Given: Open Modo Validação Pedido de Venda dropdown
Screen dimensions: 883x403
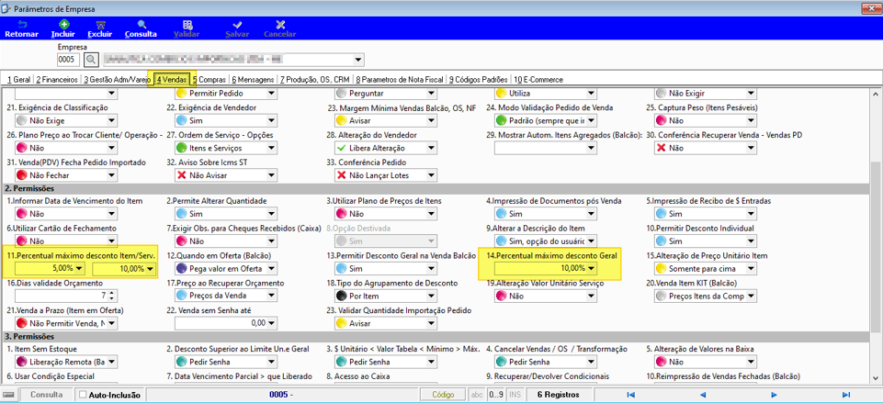Looking at the screenshot, I should click(591, 120).
